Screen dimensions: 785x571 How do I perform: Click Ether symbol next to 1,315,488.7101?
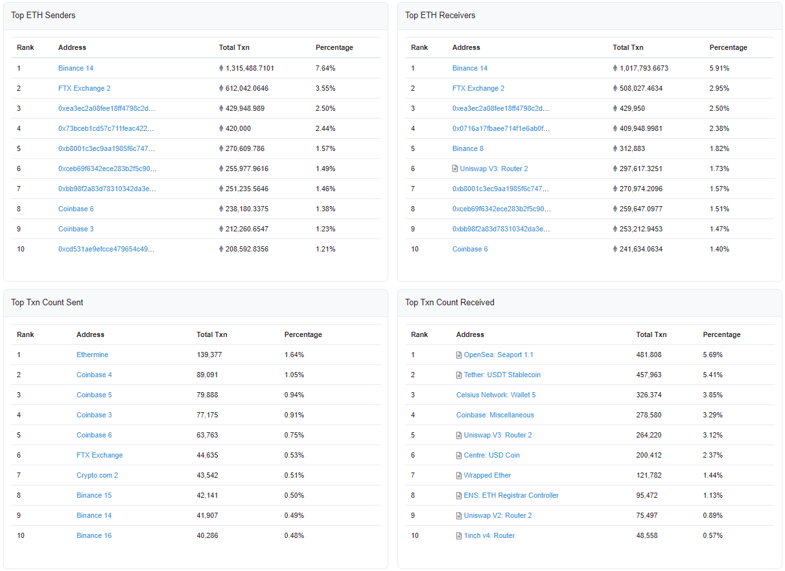[221, 68]
